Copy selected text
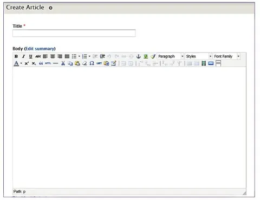The width and height of the screenshot is (260, 200). pos(70,63)
